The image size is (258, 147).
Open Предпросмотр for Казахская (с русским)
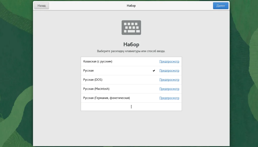click(169, 61)
